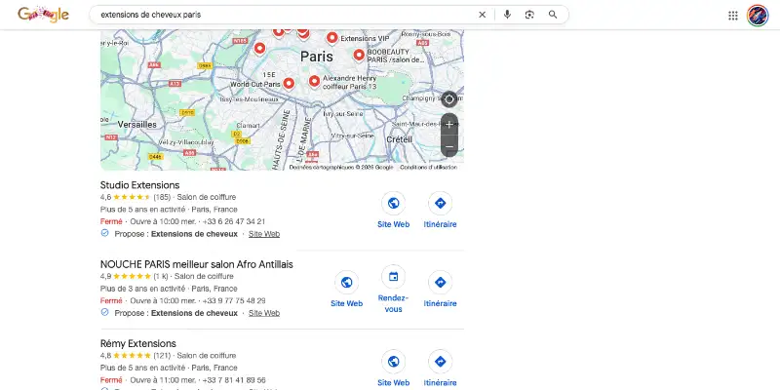
Task: Center map on my location
Action: point(448,99)
